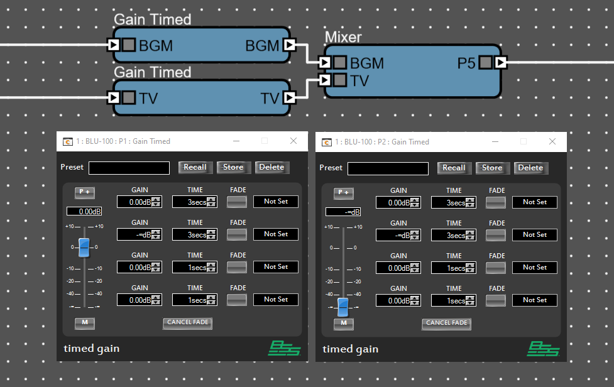Click the Mixer BGM input node arrow
Viewport: 614px width, 387px height.
click(325, 62)
